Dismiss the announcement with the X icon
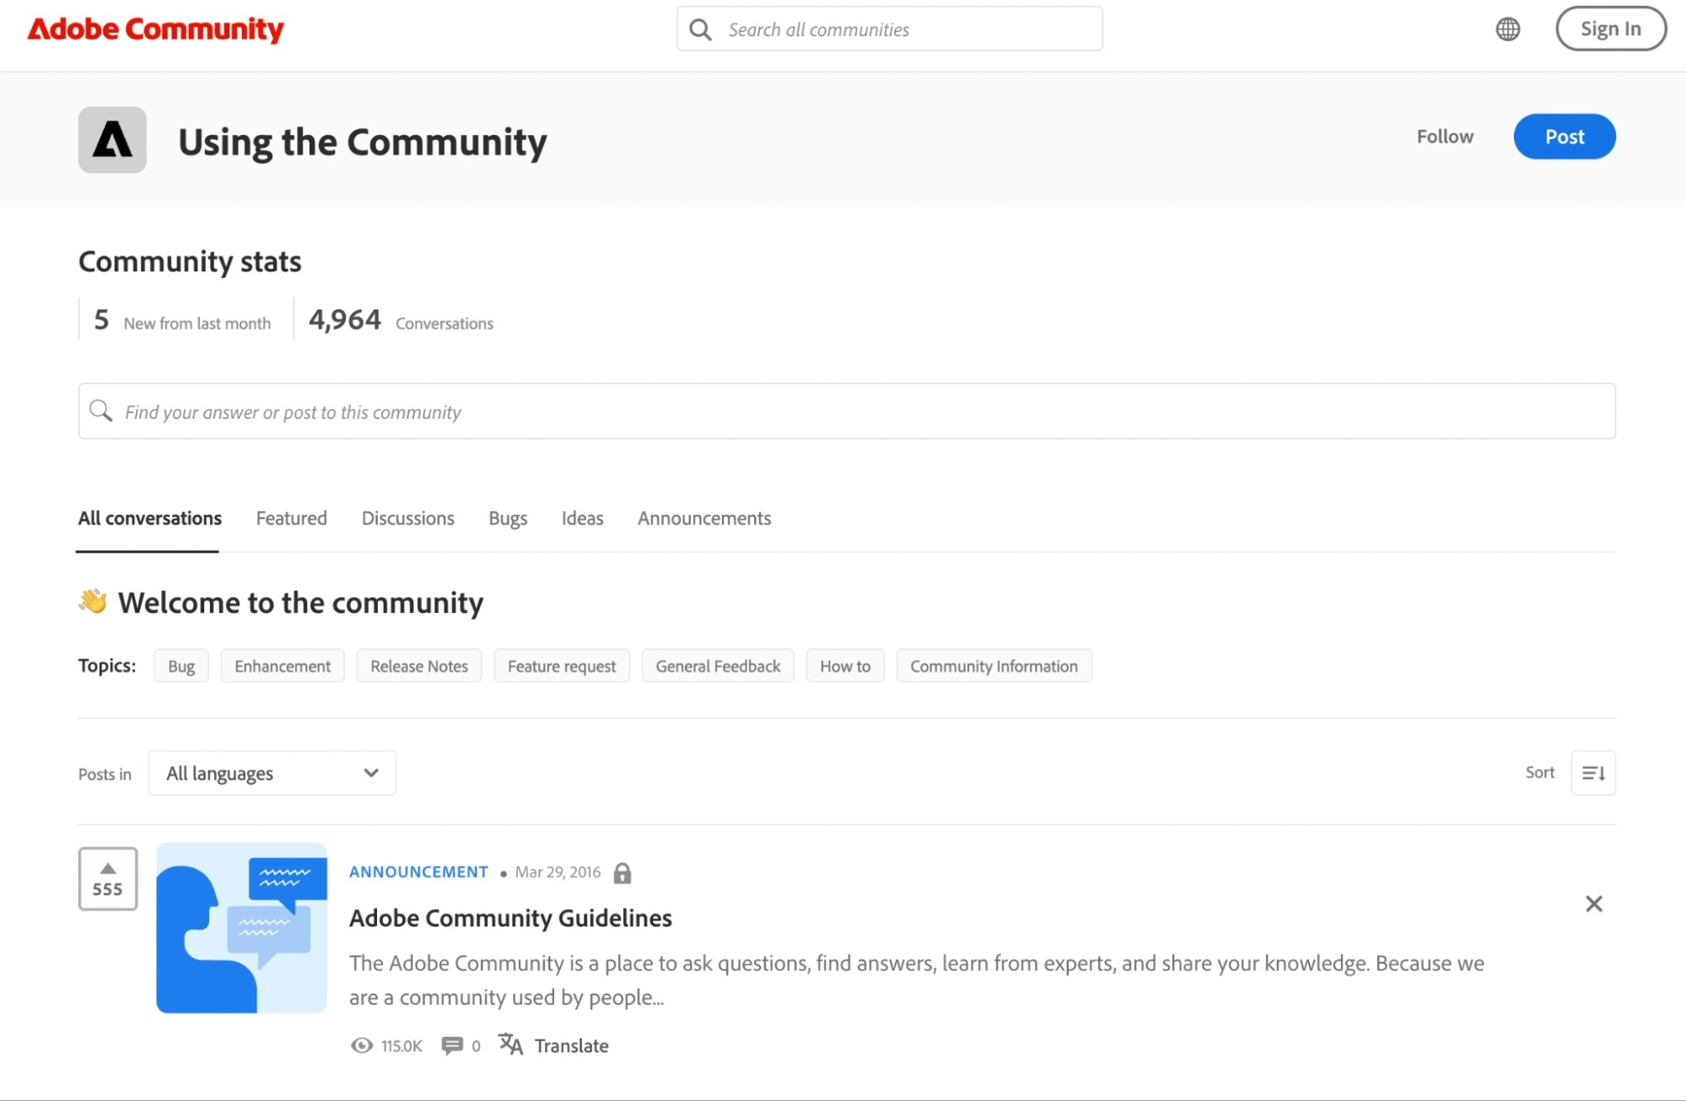Image resolution: width=1686 pixels, height=1101 pixels. coord(1593,905)
